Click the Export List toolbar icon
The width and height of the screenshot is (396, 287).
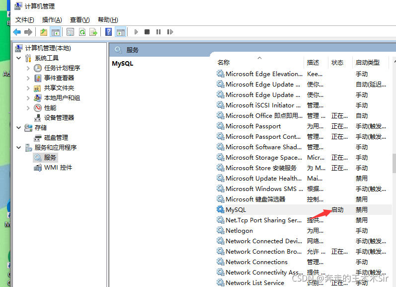click(93, 32)
